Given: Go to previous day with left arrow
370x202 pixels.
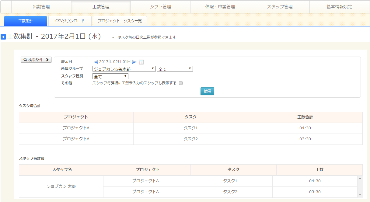Looking at the screenshot, I should [96, 62].
